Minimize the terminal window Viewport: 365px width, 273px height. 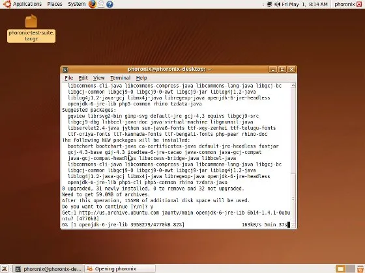pyautogui.click(x=273, y=69)
